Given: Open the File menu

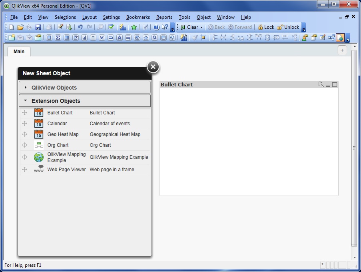Looking at the screenshot, I should pos(14,17).
